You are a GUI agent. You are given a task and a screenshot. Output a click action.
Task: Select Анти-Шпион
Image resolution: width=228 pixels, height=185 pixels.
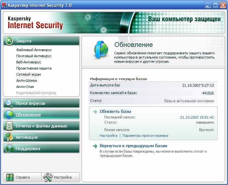(x=27, y=81)
